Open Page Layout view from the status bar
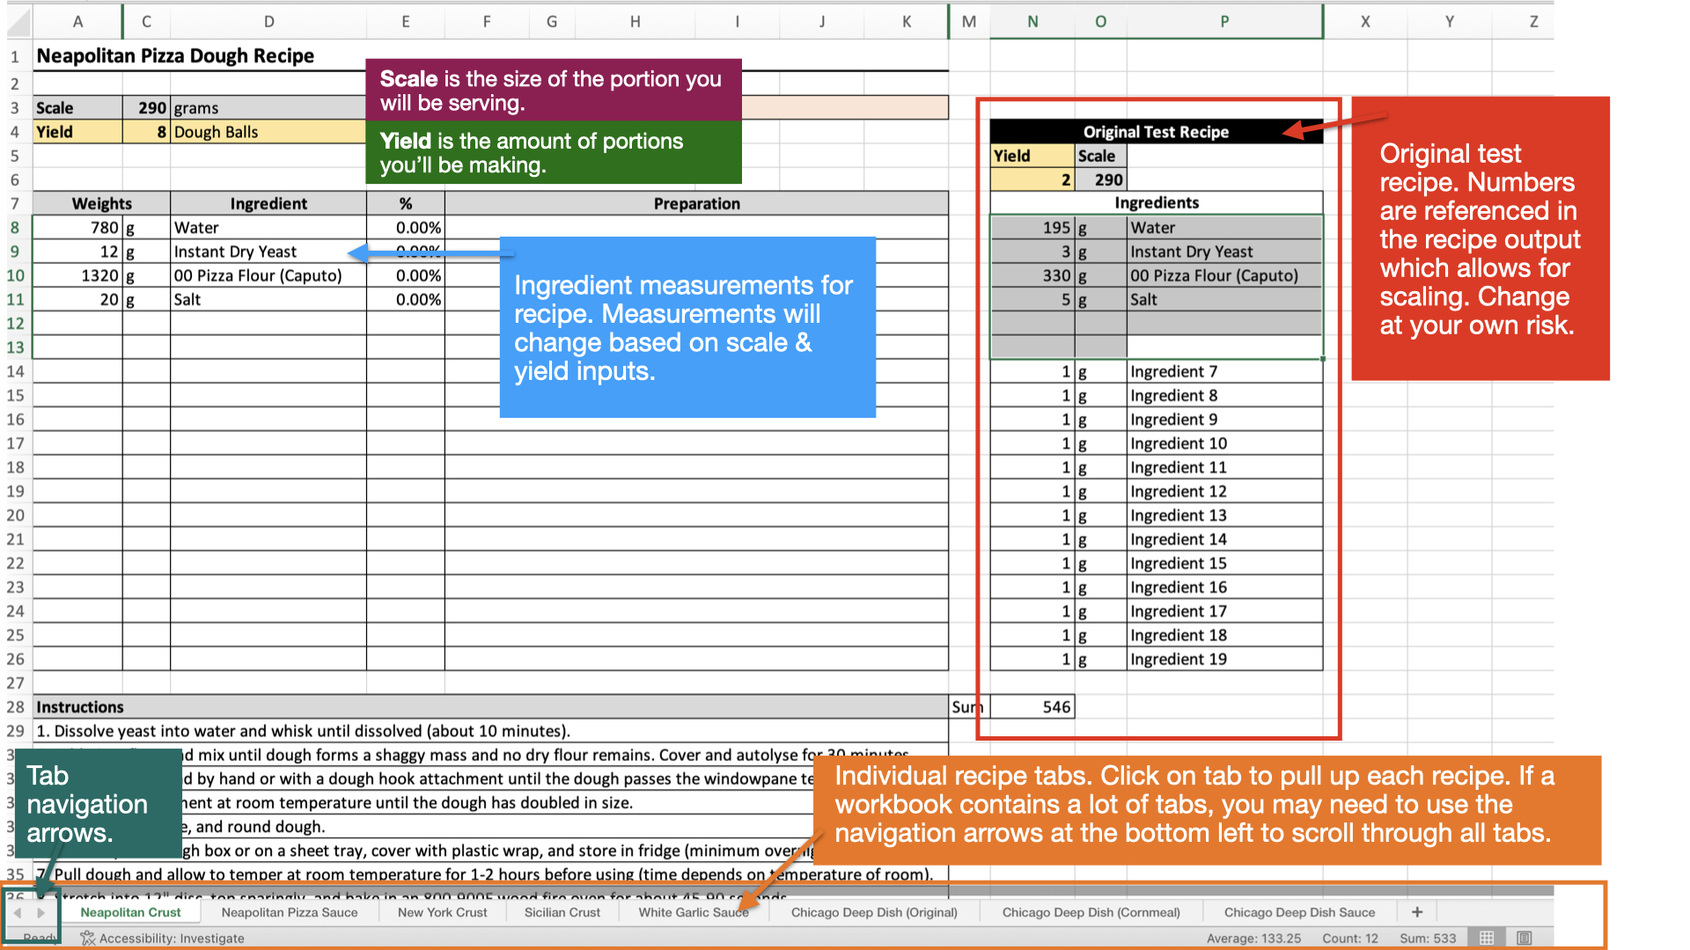The width and height of the screenshot is (1690, 950). 1524,938
